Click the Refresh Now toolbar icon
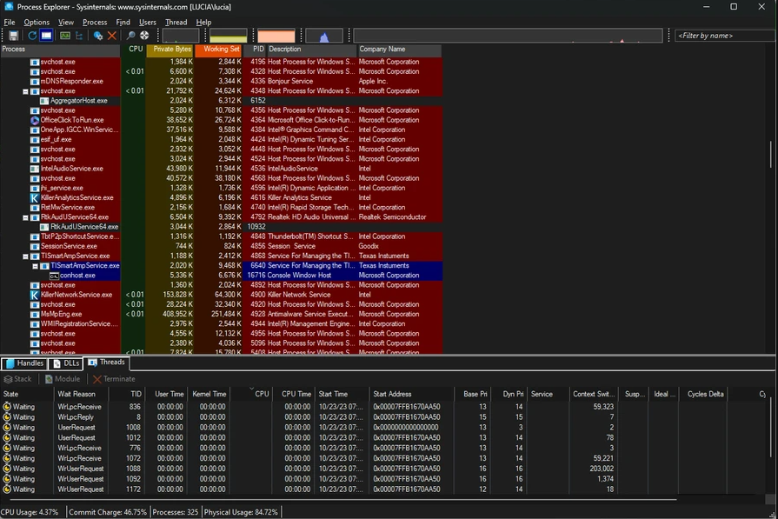Image resolution: width=778 pixels, height=519 pixels. (x=32, y=36)
